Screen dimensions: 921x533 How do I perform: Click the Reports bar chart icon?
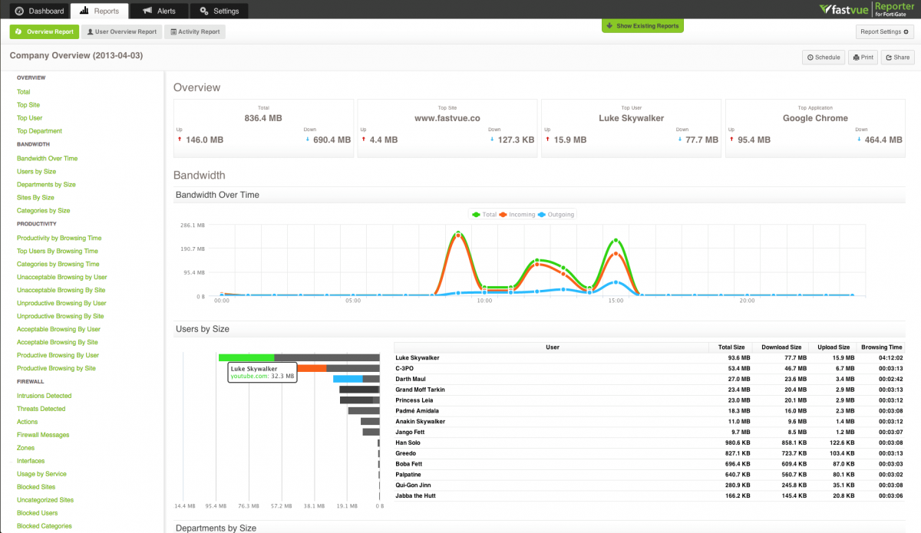[84, 11]
